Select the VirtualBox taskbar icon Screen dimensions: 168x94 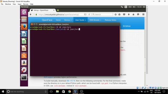point(75,91)
